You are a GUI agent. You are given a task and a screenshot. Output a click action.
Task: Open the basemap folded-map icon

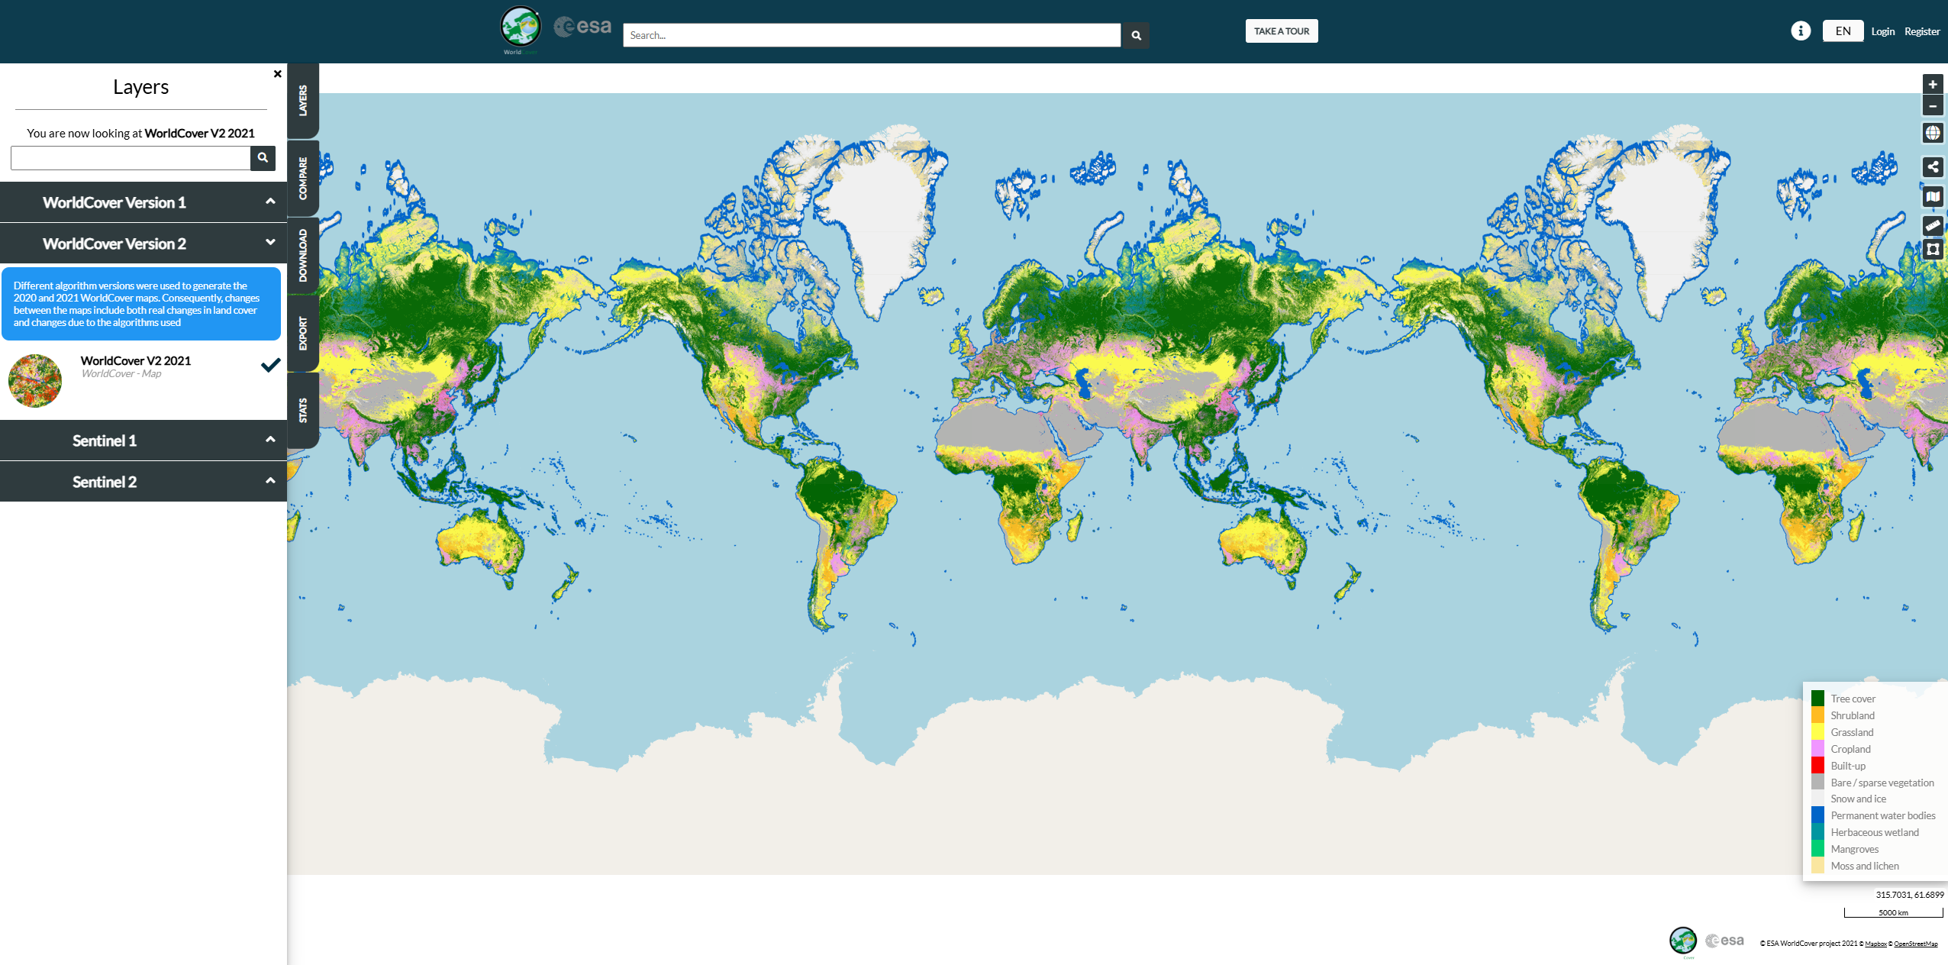(1932, 197)
